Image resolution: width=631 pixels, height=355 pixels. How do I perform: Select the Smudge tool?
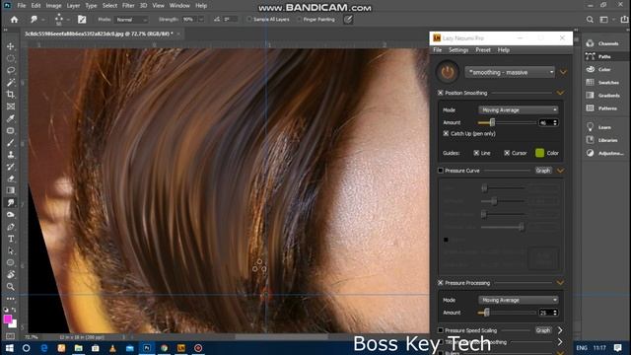pos(11,202)
